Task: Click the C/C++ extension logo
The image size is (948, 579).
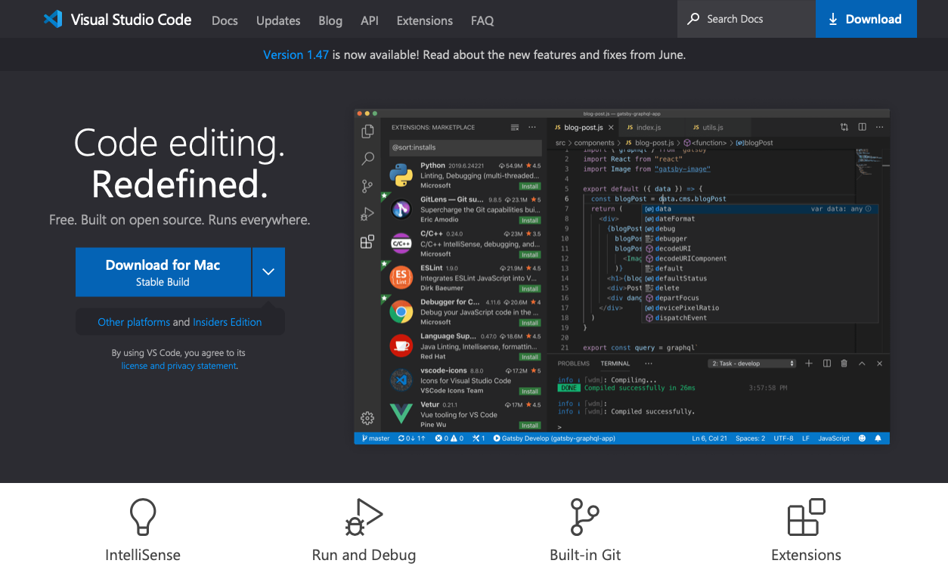Action: [401, 243]
